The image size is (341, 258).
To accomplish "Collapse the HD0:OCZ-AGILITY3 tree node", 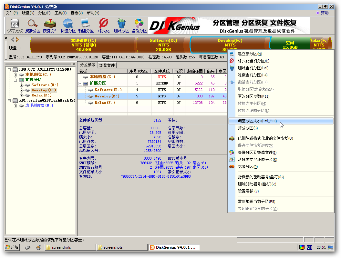I will [9, 70].
